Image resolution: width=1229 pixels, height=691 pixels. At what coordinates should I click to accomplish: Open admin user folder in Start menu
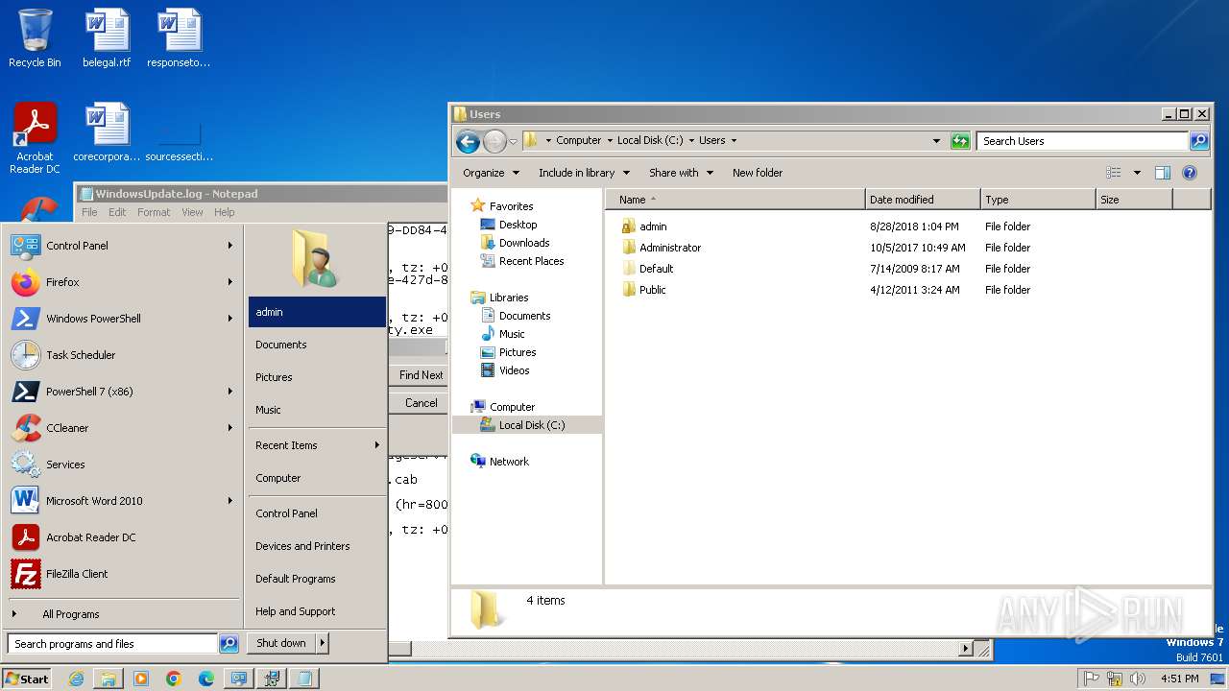click(317, 312)
